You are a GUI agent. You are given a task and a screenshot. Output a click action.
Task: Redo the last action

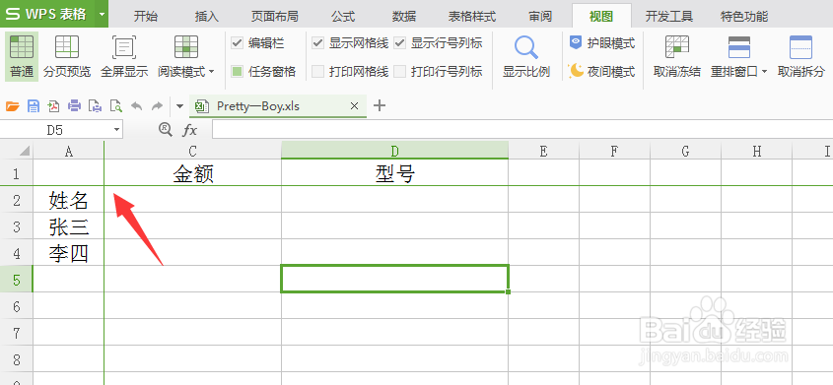point(157,106)
